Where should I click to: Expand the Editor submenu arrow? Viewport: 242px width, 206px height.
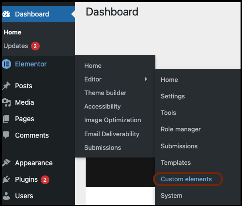[146, 79]
